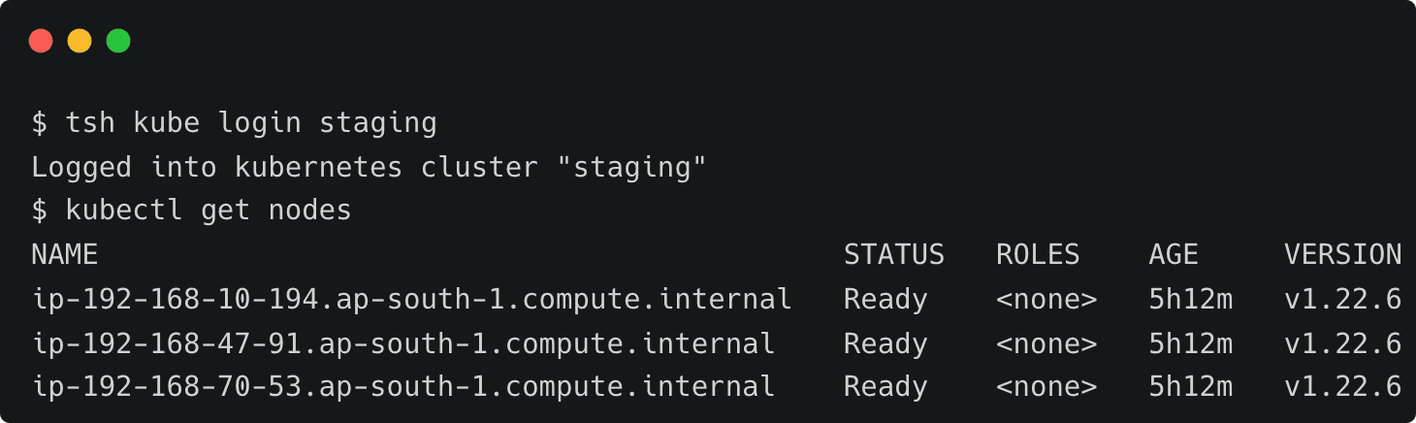The height and width of the screenshot is (423, 1416).
Task: Select the VERSION column header
Action: coord(1342,254)
